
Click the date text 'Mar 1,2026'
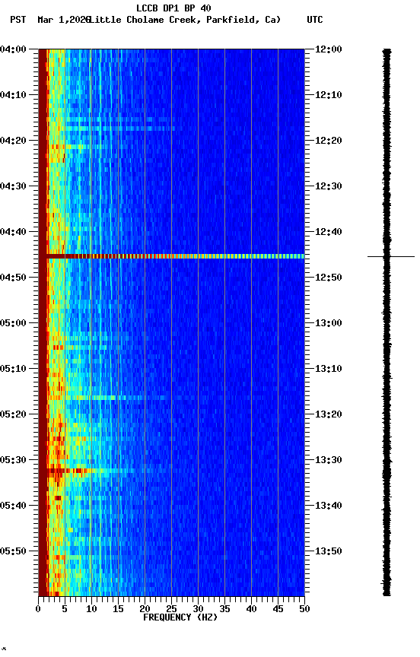pos(64,20)
